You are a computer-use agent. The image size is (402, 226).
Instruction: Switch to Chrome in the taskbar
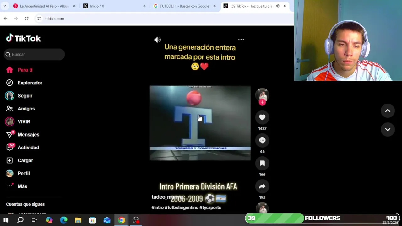[x=121, y=220]
